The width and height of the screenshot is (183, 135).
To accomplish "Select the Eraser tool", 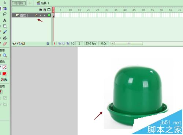I will tap(5, 44).
